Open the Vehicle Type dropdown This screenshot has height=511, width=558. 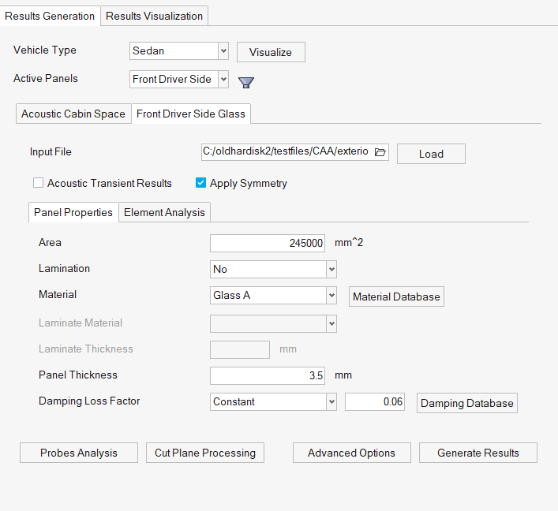pos(223,51)
